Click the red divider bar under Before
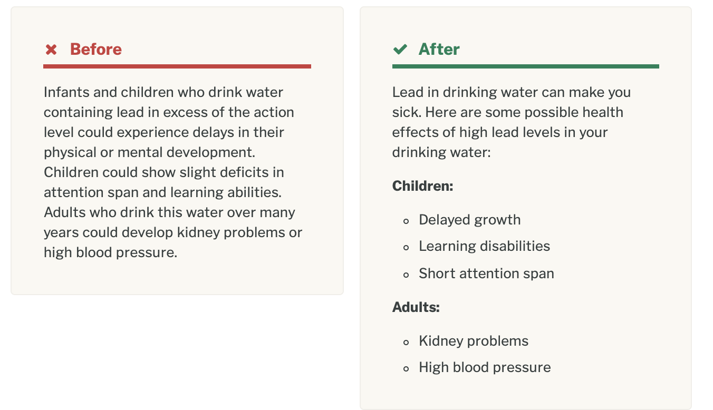Screen dimensions: 713x410 point(177,66)
